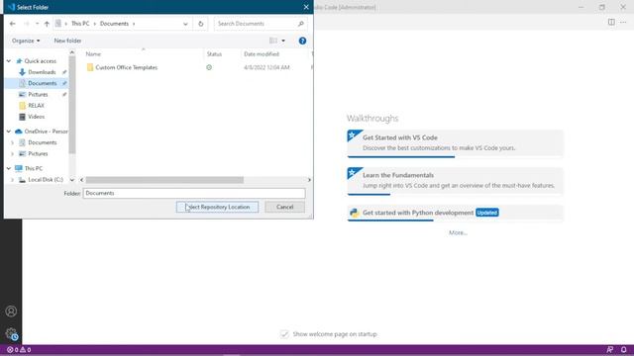Click in the Folder name field
634x356 pixels.
194,194
